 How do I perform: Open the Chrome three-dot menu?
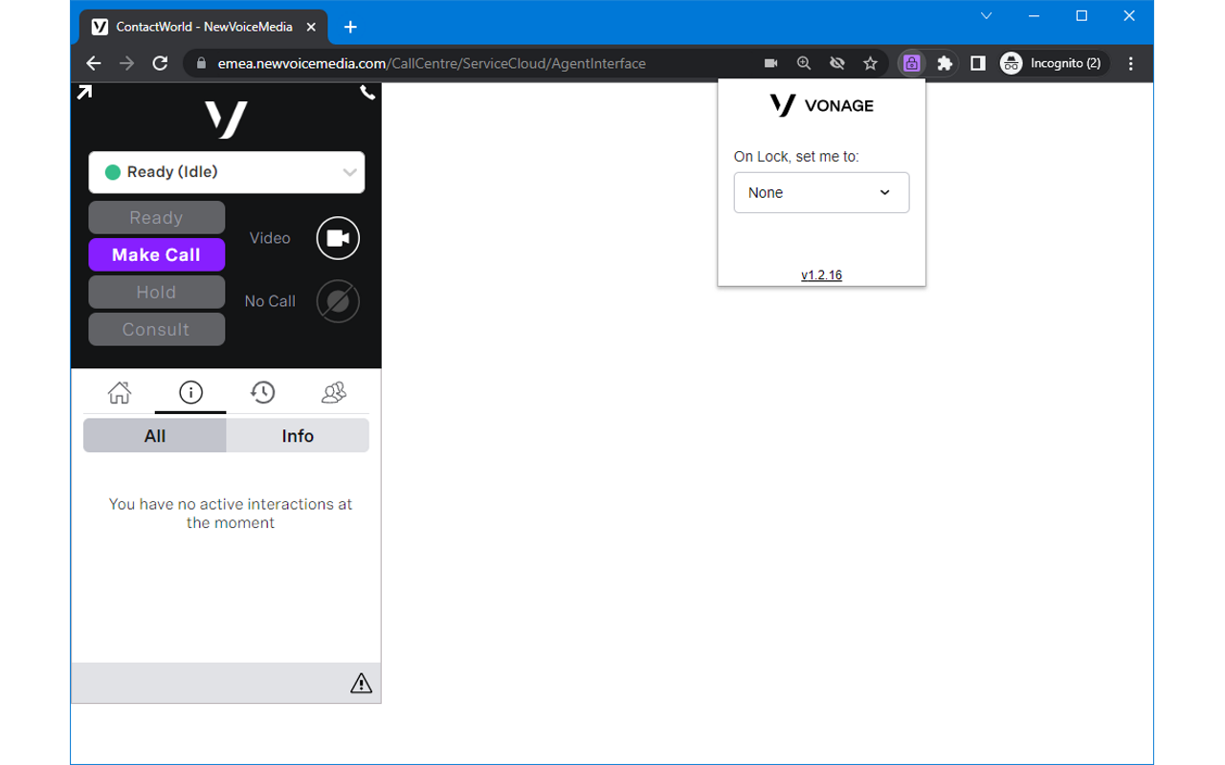pyautogui.click(x=1131, y=63)
